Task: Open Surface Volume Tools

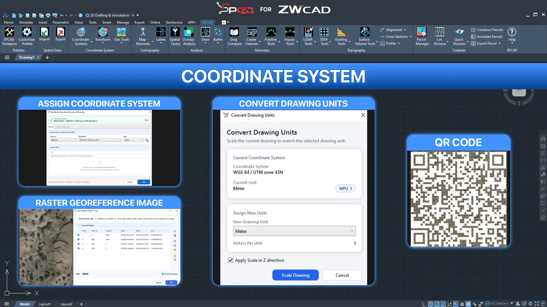Action: (x=365, y=36)
